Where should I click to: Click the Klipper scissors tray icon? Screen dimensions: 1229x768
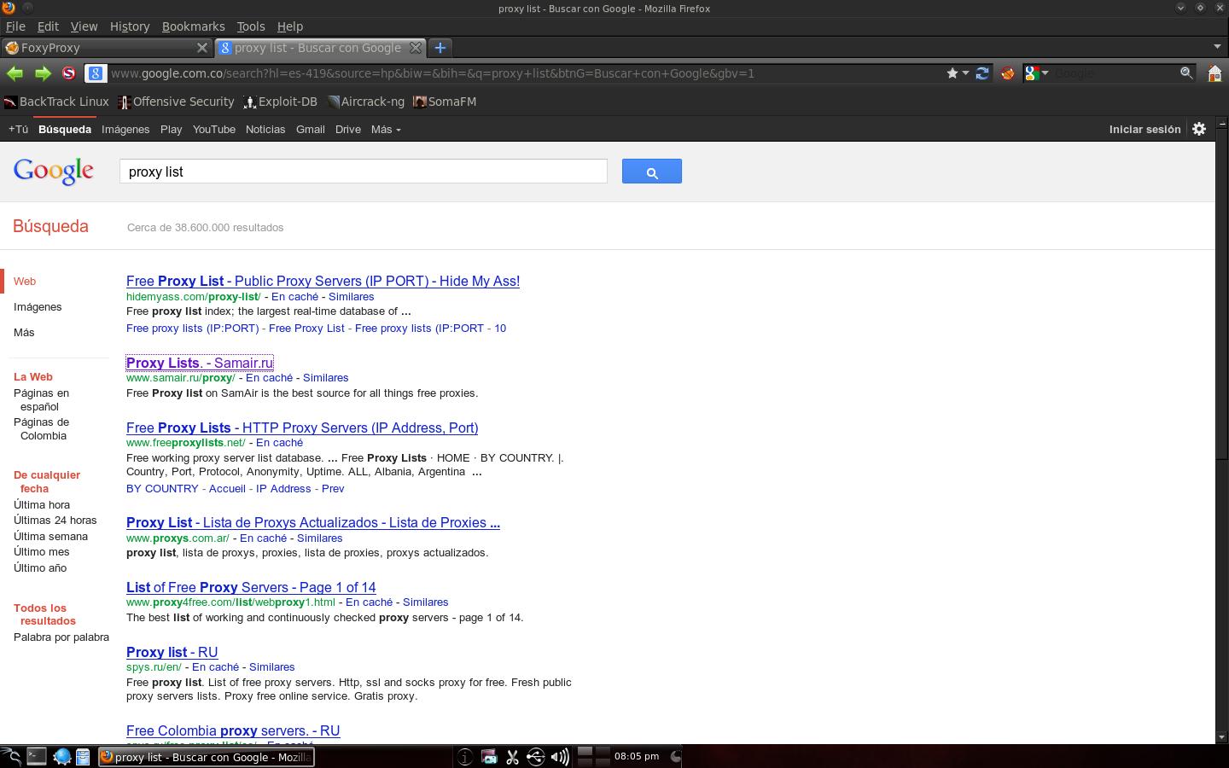512,756
